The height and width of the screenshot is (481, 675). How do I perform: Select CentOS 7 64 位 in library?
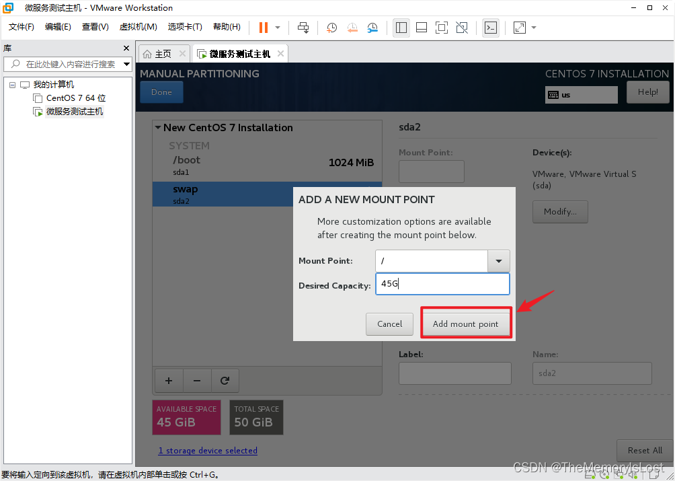coord(76,98)
